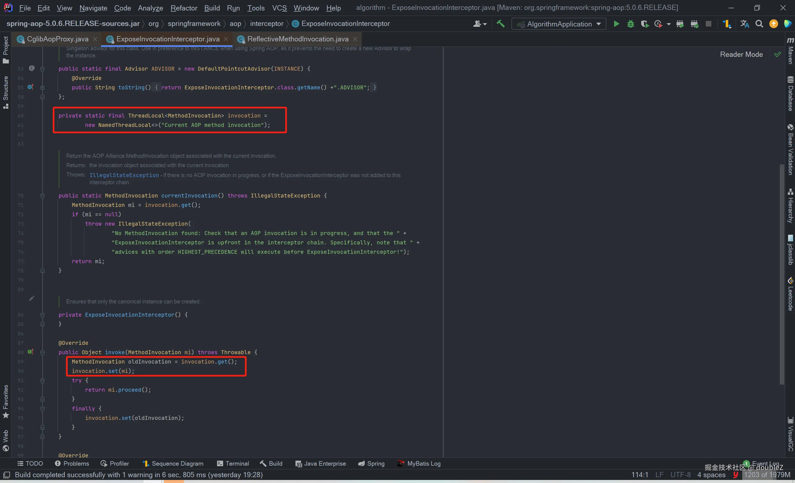Switch to ReflectiveMethodInvocation.java tab

tap(297, 39)
